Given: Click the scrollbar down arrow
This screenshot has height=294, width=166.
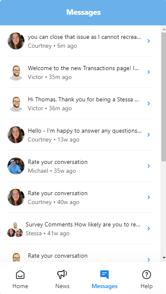Looking at the screenshot, I should coord(164,258).
